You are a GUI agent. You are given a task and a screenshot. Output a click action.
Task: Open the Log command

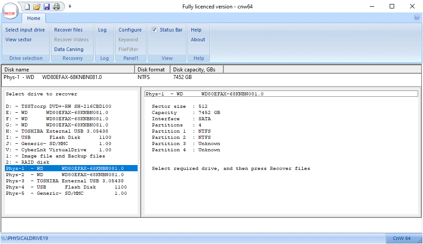(102, 30)
